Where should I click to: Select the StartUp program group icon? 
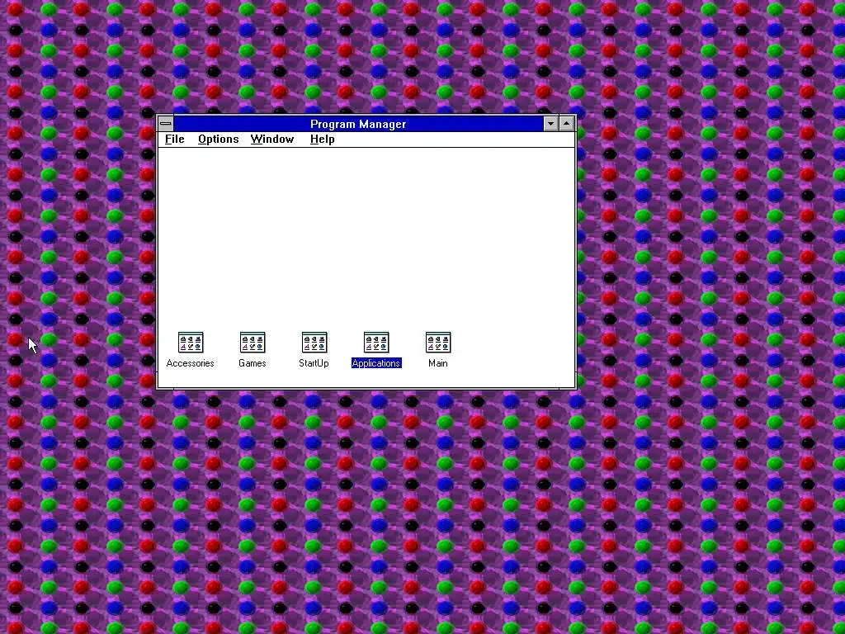click(314, 343)
